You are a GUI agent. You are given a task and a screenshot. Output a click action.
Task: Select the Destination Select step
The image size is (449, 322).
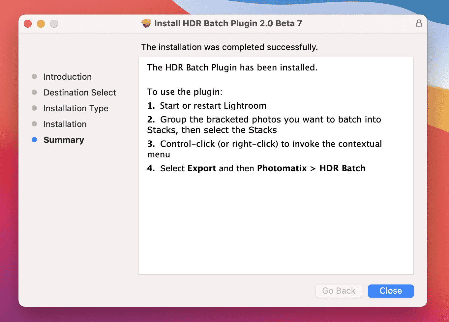point(80,93)
